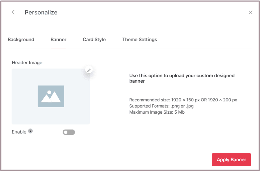Click the Maximum Image Size text line
The image size is (260, 171).
[157, 112]
